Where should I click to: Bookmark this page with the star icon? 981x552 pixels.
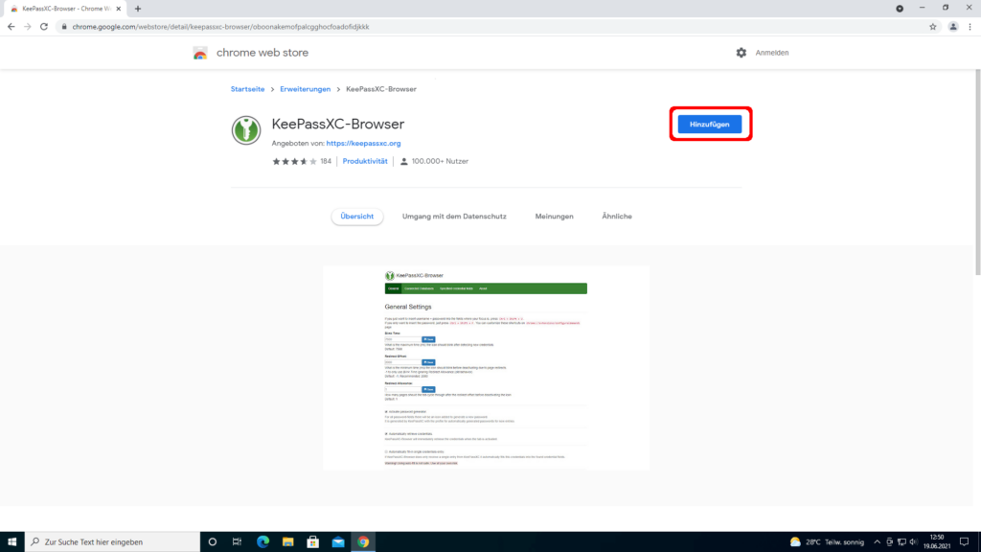point(933,27)
